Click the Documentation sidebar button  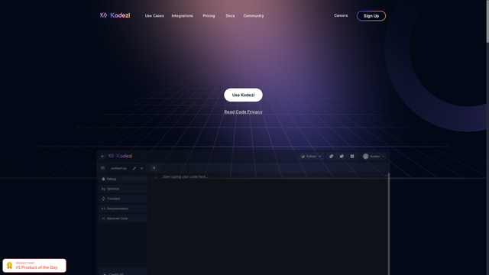(x=123, y=209)
